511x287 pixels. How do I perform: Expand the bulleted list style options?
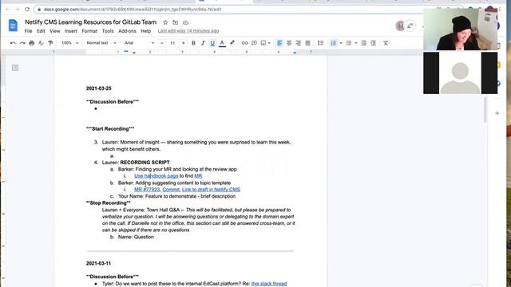pos(356,43)
